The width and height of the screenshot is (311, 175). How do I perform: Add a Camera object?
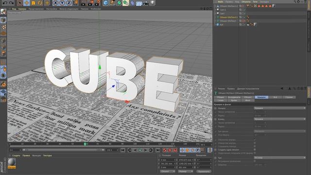[146, 3]
